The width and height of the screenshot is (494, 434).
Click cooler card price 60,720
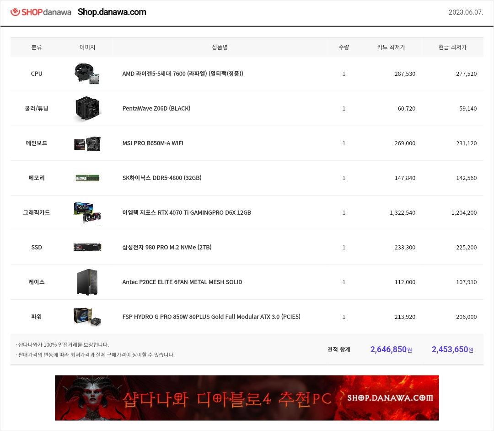point(407,109)
